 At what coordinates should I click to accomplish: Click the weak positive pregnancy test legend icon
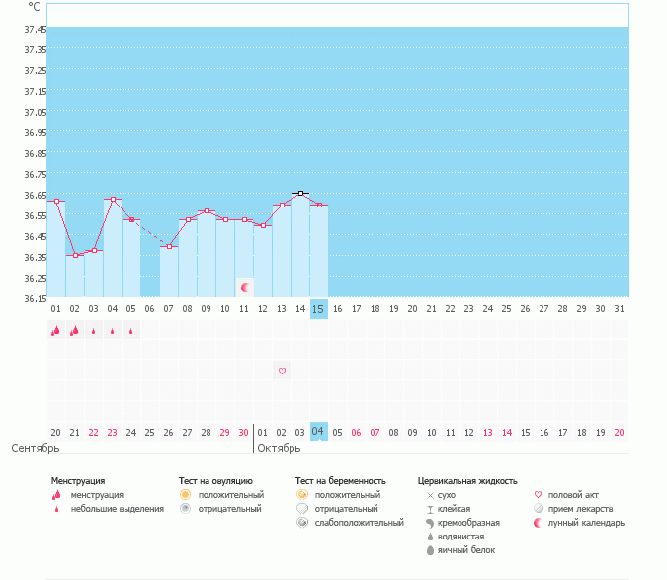(301, 522)
